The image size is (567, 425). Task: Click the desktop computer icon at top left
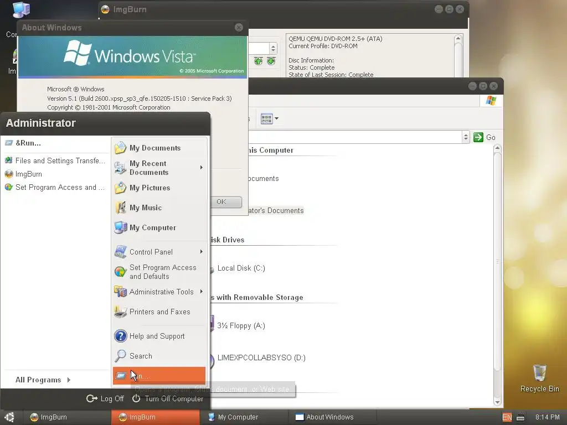(21, 10)
